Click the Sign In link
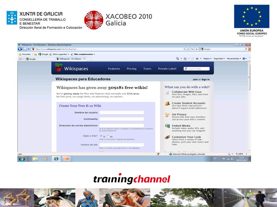 pos(205,80)
